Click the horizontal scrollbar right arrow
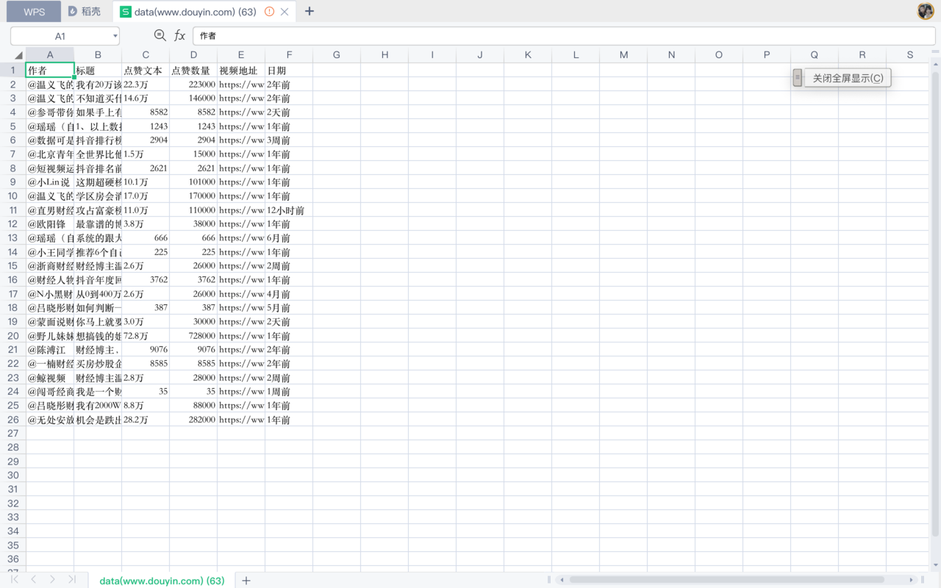Image resolution: width=941 pixels, height=588 pixels. coord(912,580)
